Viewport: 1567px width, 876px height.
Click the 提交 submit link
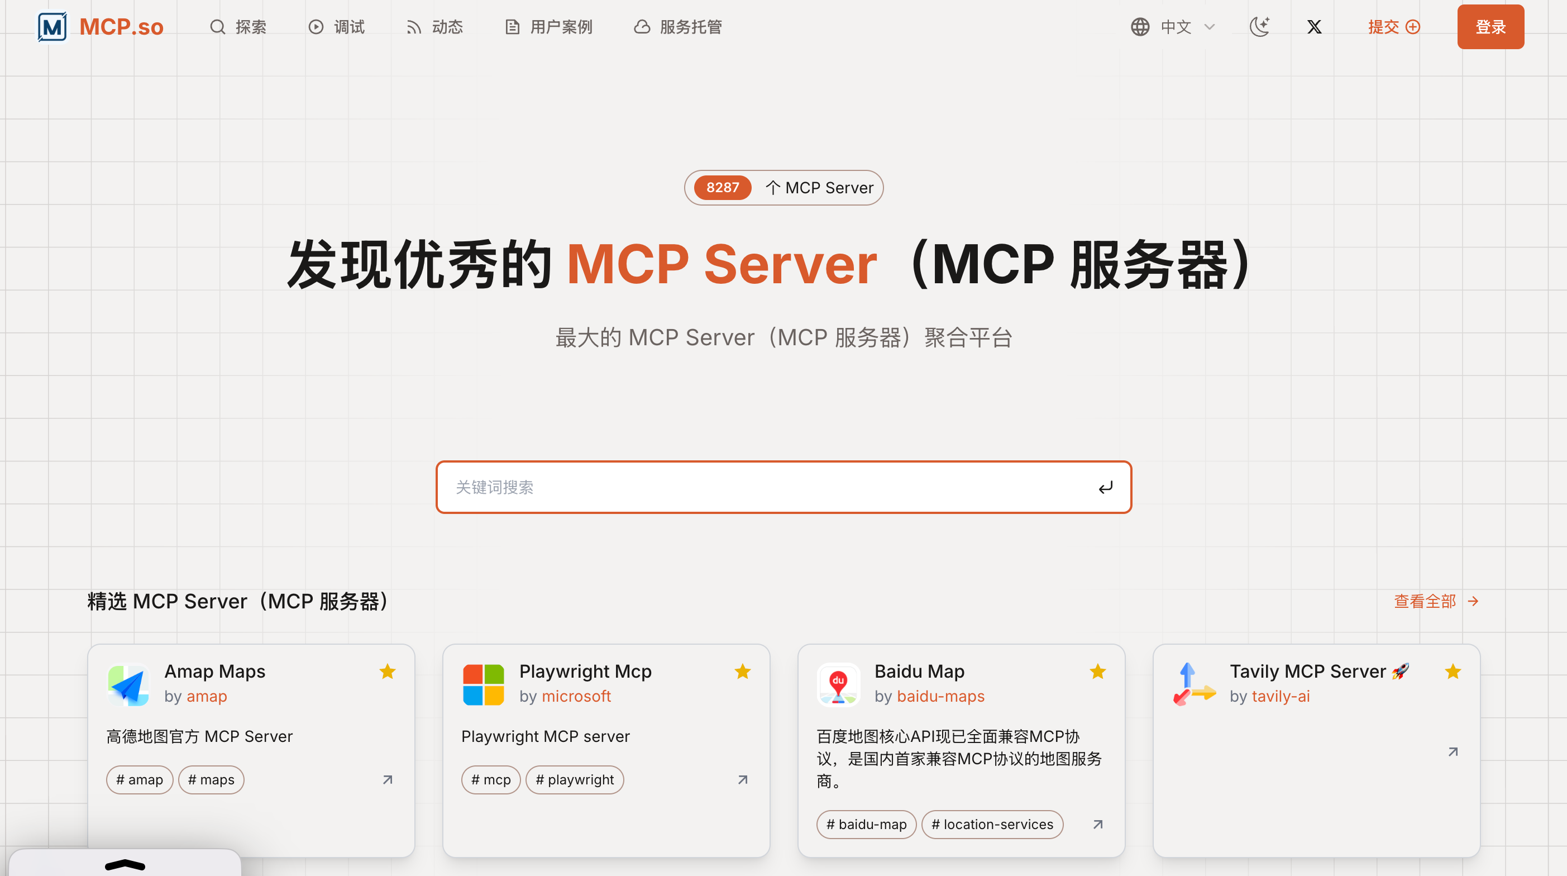[1394, 27]
